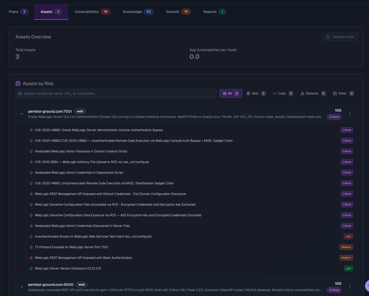Open CVE-2020-14882 Authentication Bypass finding

coord(99,130)
